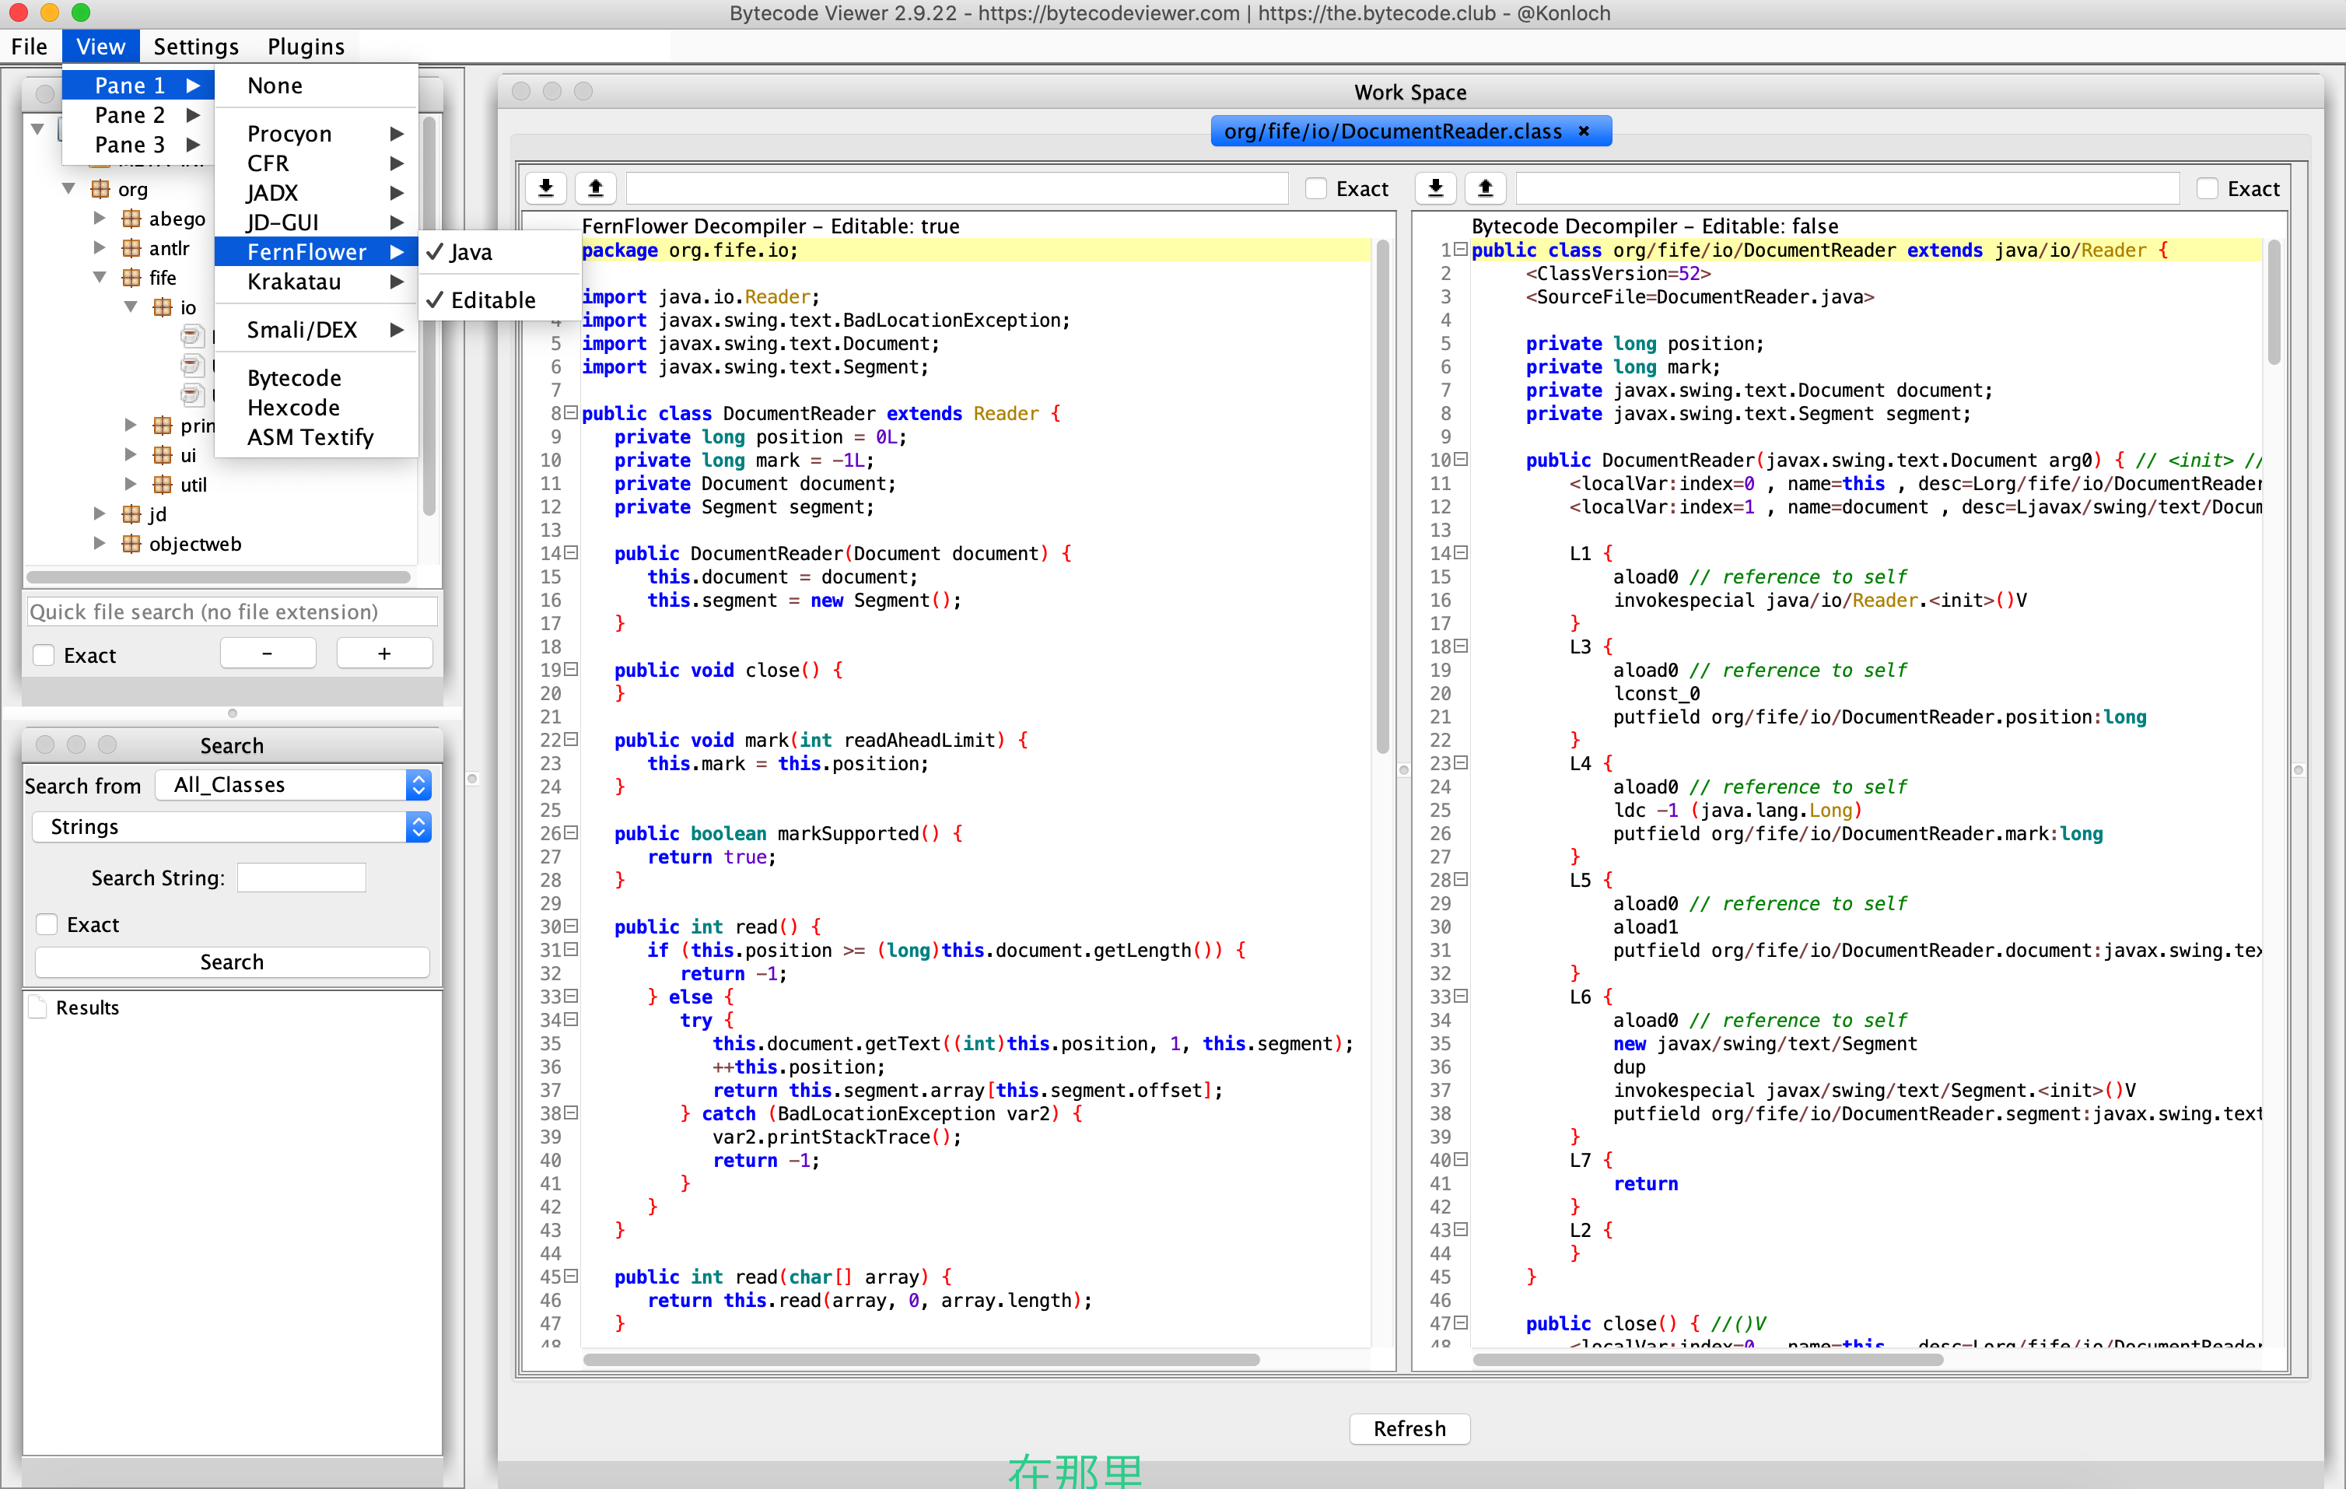Close the DocumentReader.class tab via X icon
The height and width of the screenshot is (1489, 2346).
1584,131
